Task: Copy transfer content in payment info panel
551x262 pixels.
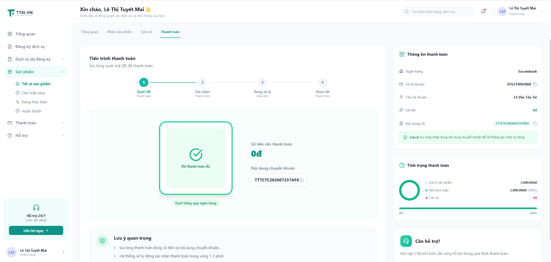Action: click(535, 123)
